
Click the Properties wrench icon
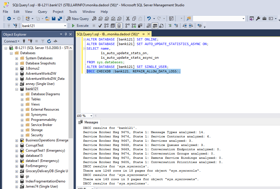pos(258,19)
